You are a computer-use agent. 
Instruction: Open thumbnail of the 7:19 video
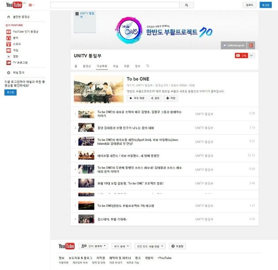[86, 128]
